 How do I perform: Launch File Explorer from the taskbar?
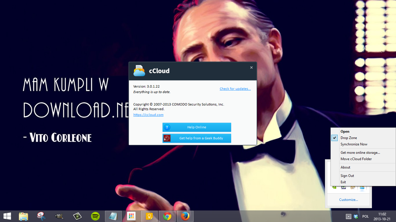click(23, 216)
